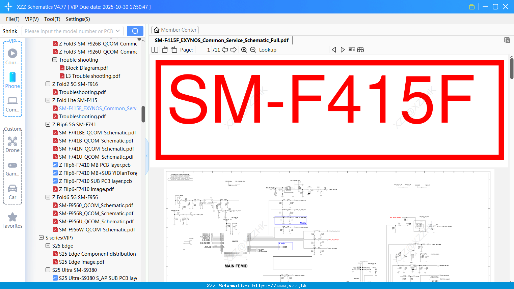Open Z Flip6-F7410 SUB PCB layer.pcb
Viewport: 514px width, 289px height.
click(x=96, y=181)
